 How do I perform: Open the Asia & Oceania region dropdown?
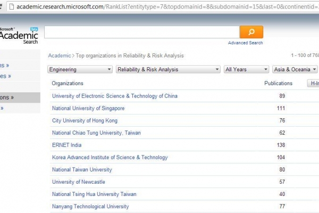click(295, 70)
